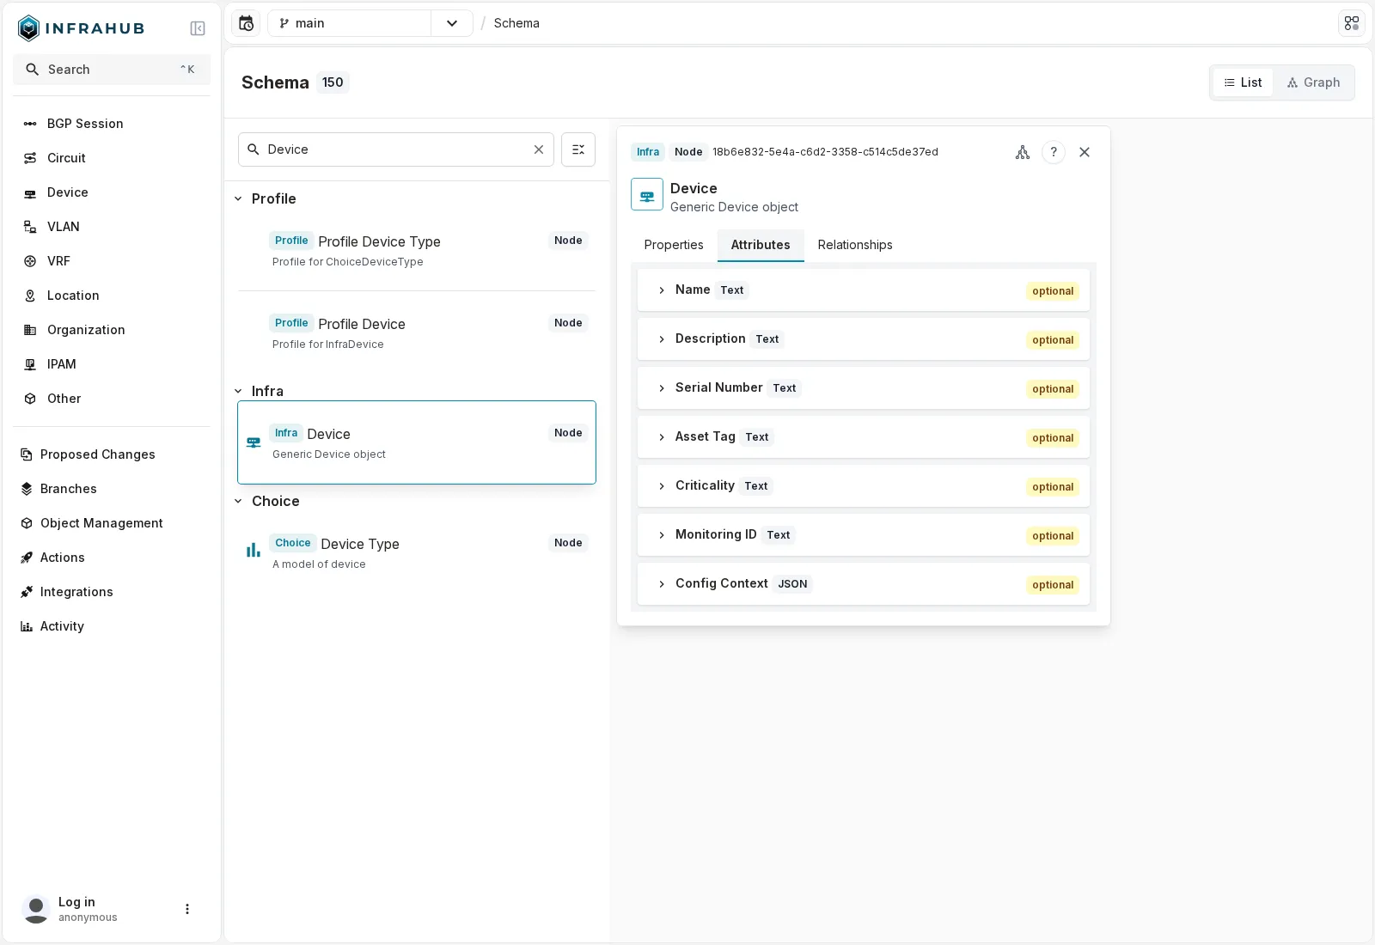This screenshot has width=1375, height=945.
Task: Clear the Device schema search text
Action: tap(539, 149)
